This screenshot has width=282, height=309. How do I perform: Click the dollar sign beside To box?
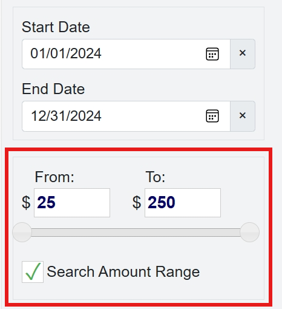coord(137,202)
